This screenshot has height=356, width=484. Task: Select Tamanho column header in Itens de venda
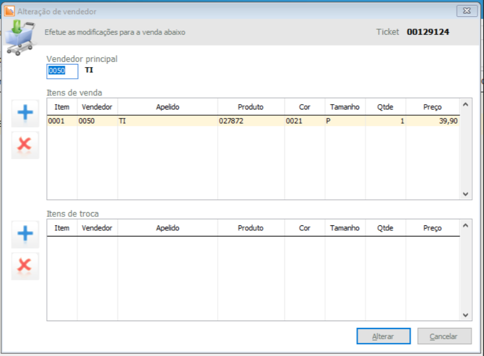pyautogui.click(x=345, y=107)
